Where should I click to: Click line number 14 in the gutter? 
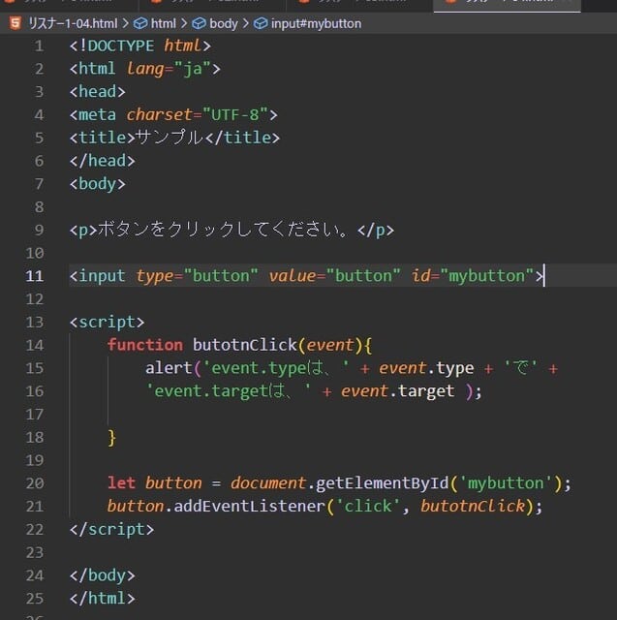tap(34, 345)
